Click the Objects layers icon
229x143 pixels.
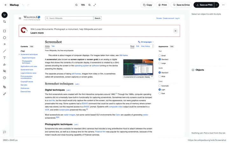(x=193, y=70)
